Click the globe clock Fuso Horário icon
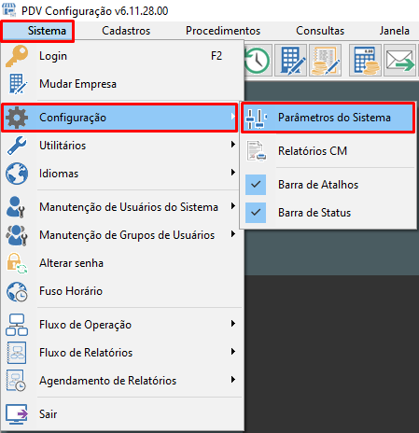Image resolution: width=419 pixels, height=433 pixels. pyautogui.click(x=17, y=291)
